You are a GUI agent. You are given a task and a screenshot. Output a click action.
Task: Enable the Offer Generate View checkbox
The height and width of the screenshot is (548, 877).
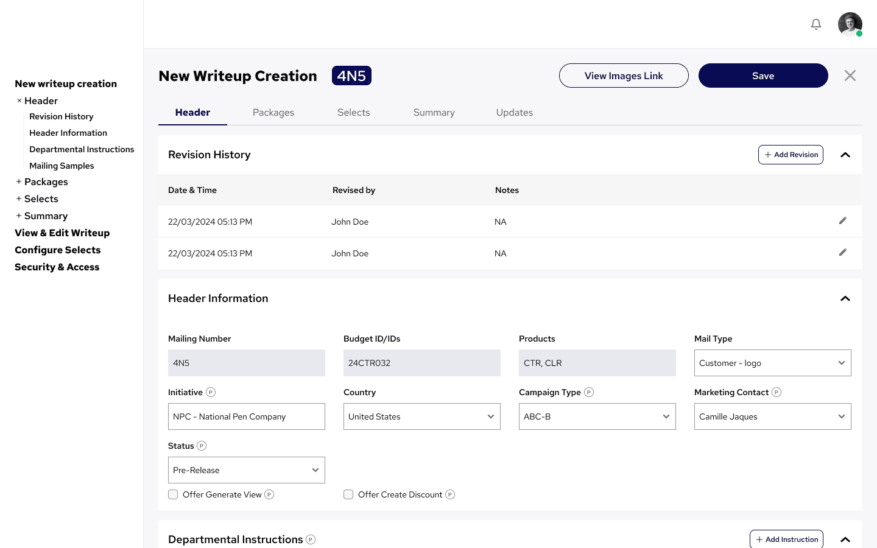173,494
